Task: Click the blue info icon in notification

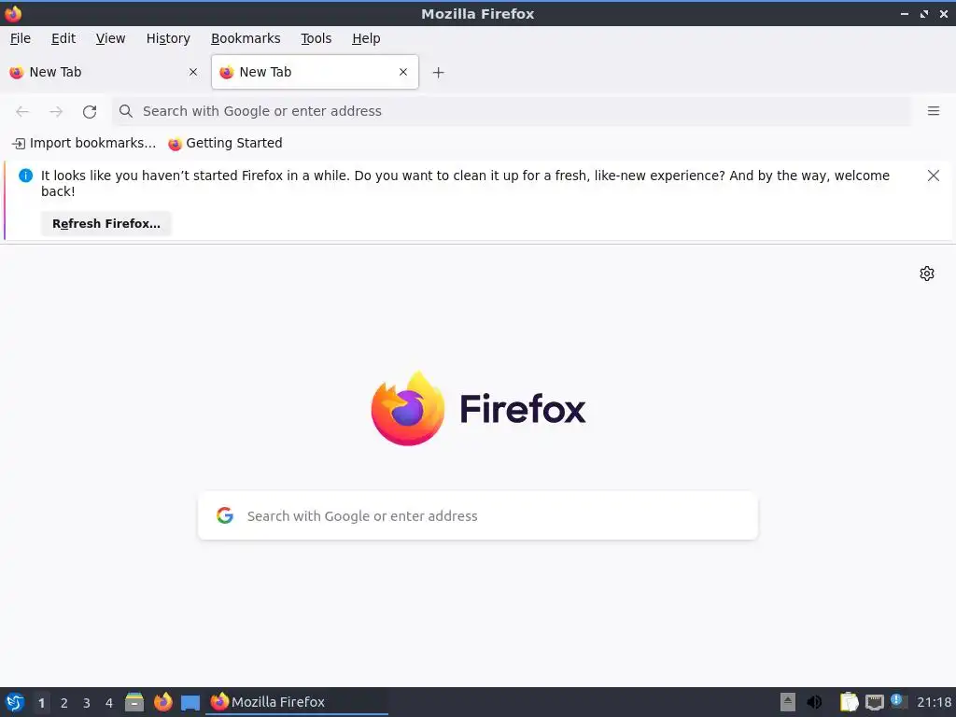Action: click(25, 176)
